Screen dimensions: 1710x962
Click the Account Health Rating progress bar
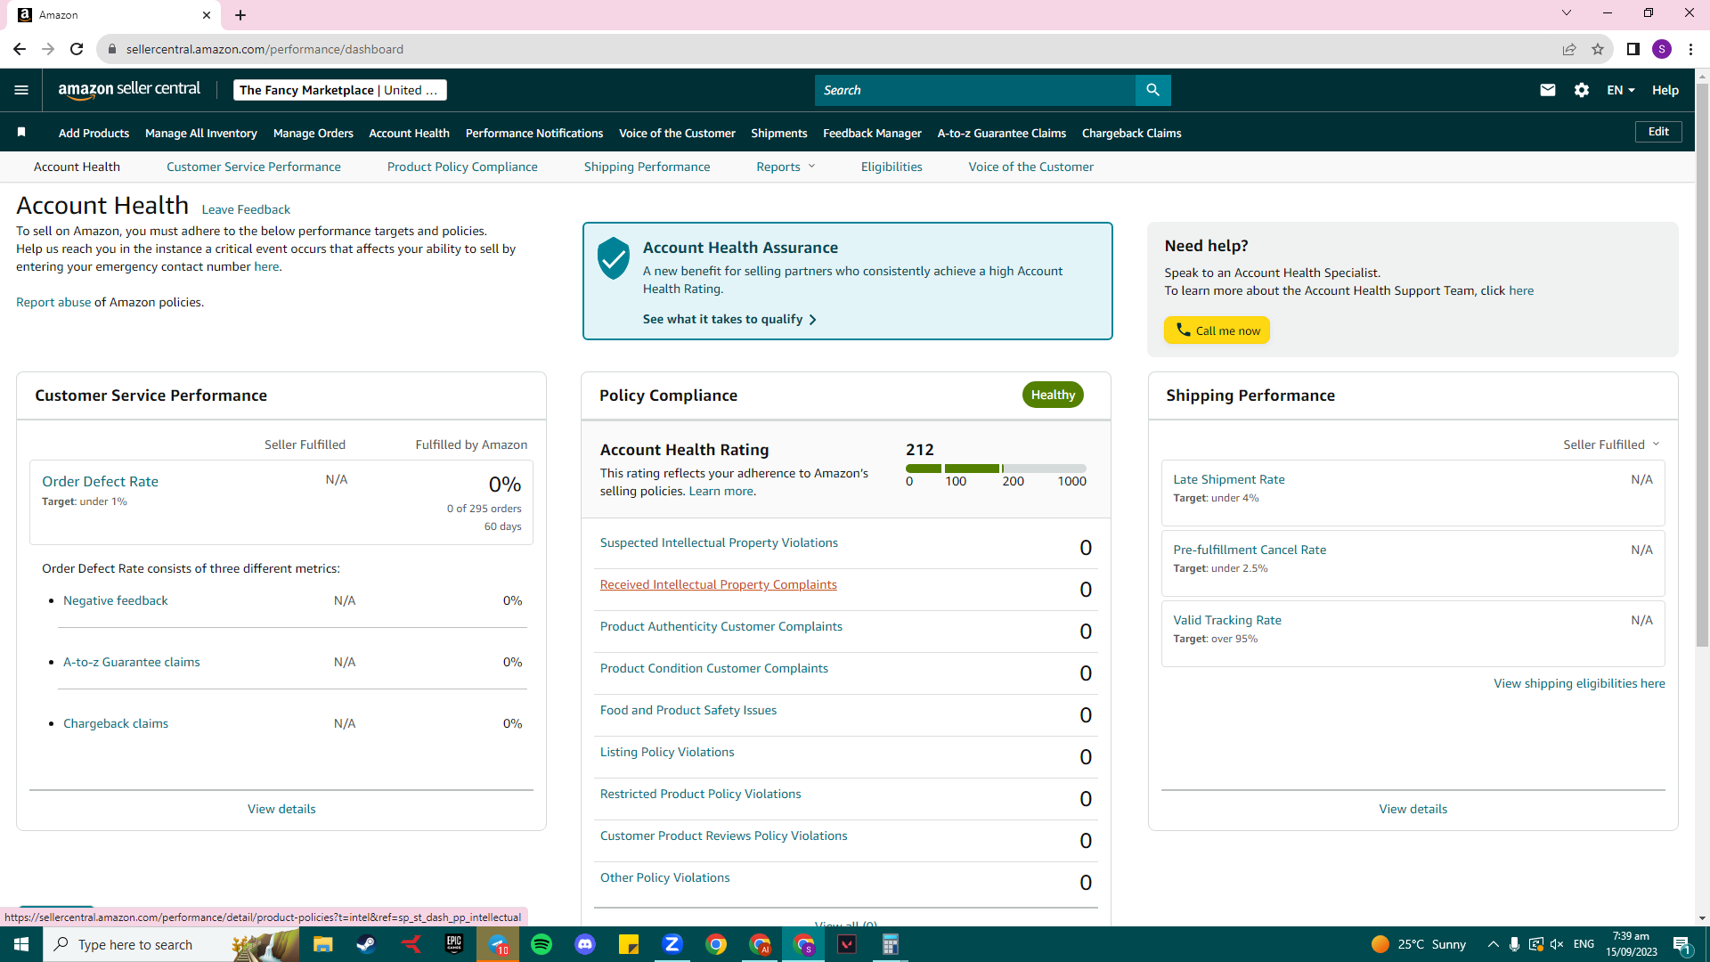(996, 468)
